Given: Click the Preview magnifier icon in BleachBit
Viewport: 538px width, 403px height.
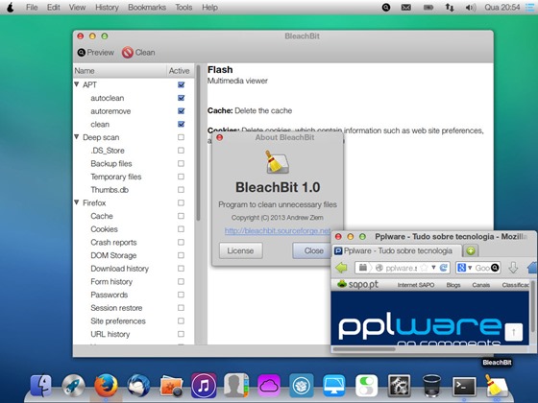Looking at the screenshot, I should (x=82, y=53).
